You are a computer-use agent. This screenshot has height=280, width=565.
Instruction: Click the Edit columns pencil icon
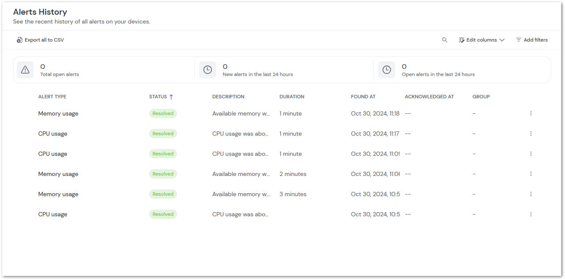[x=461, y=40]
